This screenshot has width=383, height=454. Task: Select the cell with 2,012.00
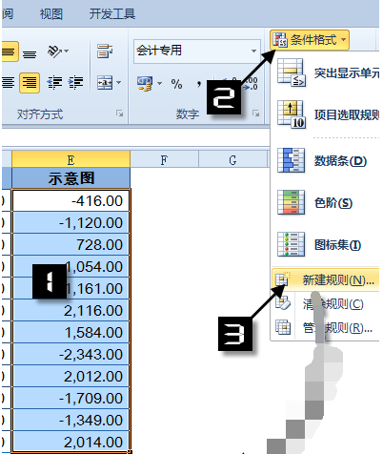click(x=71, y=377)
